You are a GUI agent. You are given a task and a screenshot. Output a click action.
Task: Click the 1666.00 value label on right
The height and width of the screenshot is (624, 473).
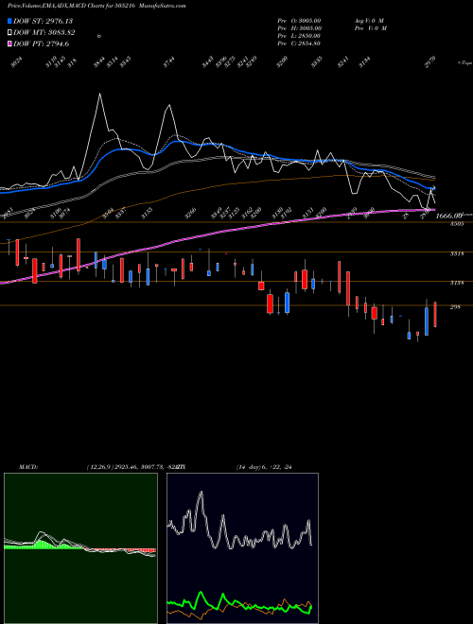pyautogui.click(x=448, y=216)
